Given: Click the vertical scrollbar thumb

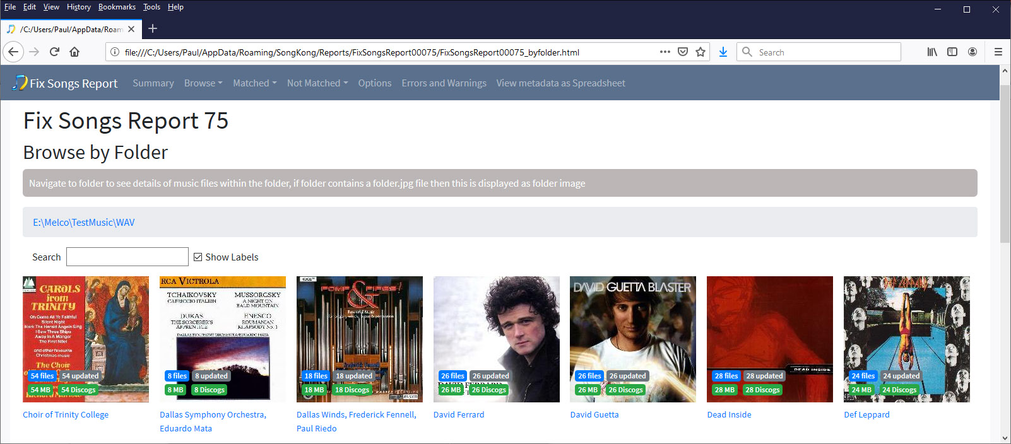Looking at the screenshot, I should click(x=1005, y=163).
